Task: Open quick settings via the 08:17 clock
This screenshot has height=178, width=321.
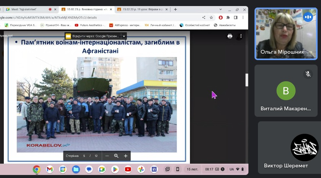Action: [209, 169]
